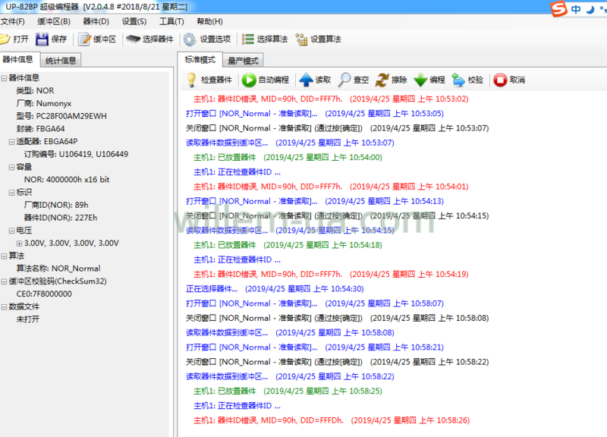The width and height of the screenshot is (607, 437).
Task: Select the NOR: 4000000h x16 bit row
Action: [x=67, y=180]
